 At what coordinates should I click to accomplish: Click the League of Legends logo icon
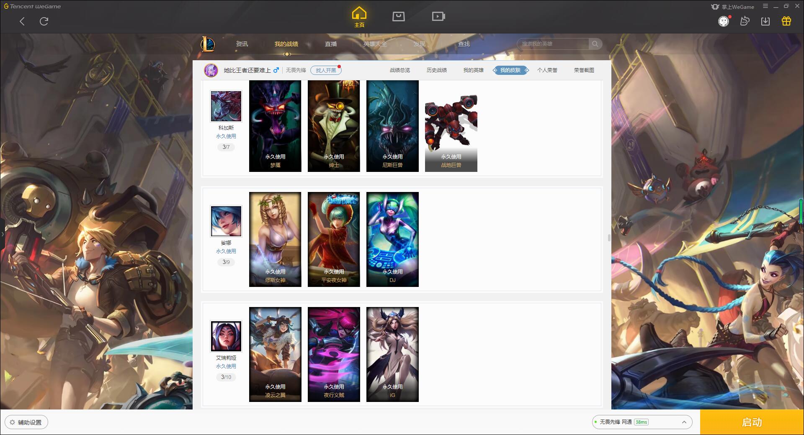[x=208, y=44]
